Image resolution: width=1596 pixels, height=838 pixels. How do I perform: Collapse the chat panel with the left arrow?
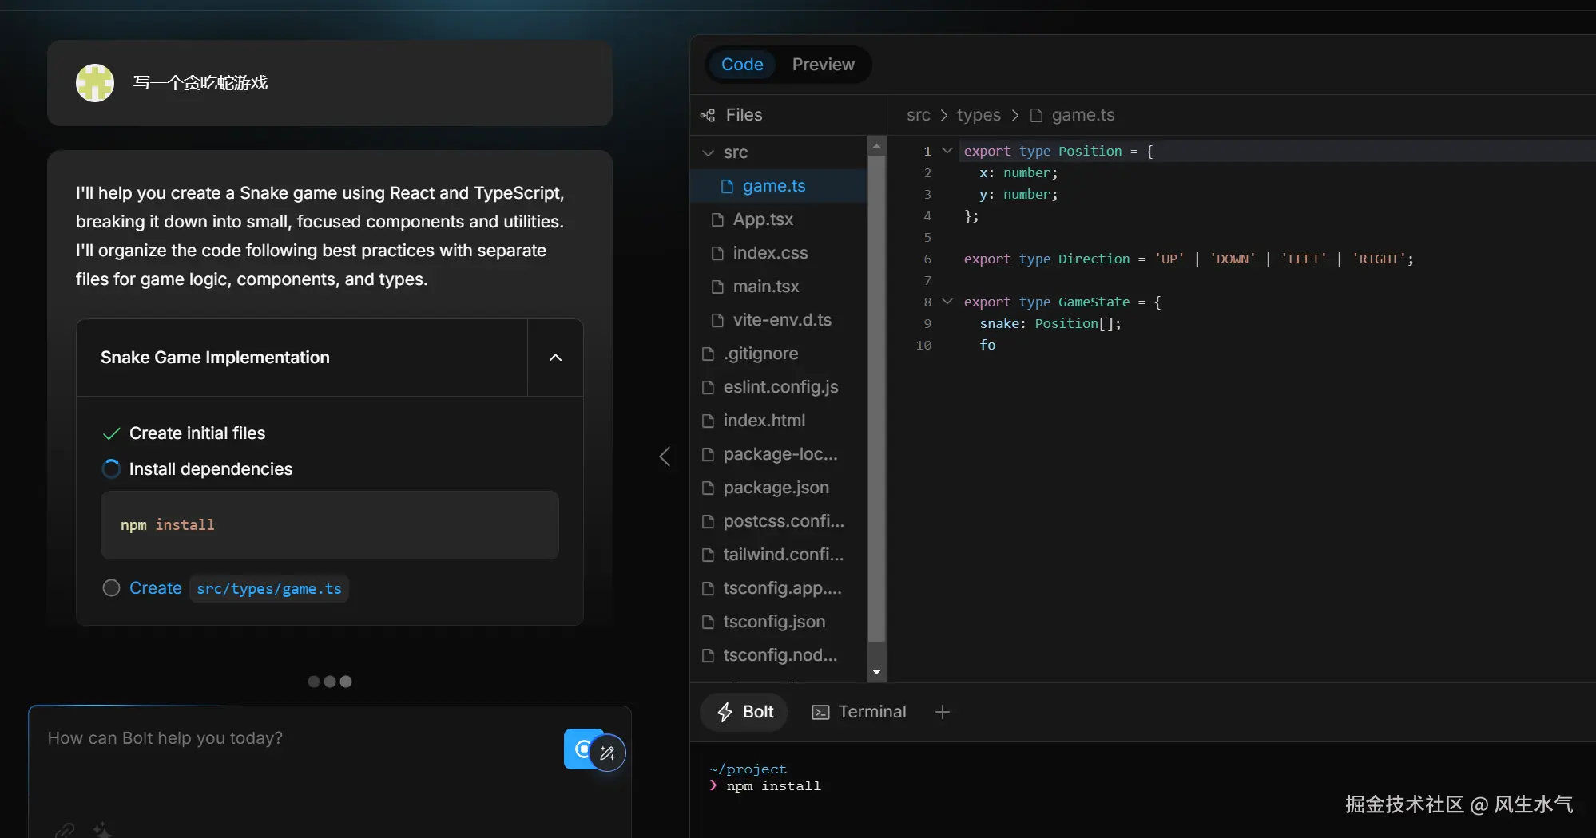(665, 457)
